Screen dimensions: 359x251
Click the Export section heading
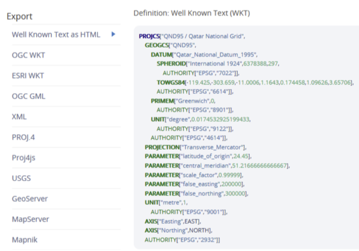(x=20, y=17)
